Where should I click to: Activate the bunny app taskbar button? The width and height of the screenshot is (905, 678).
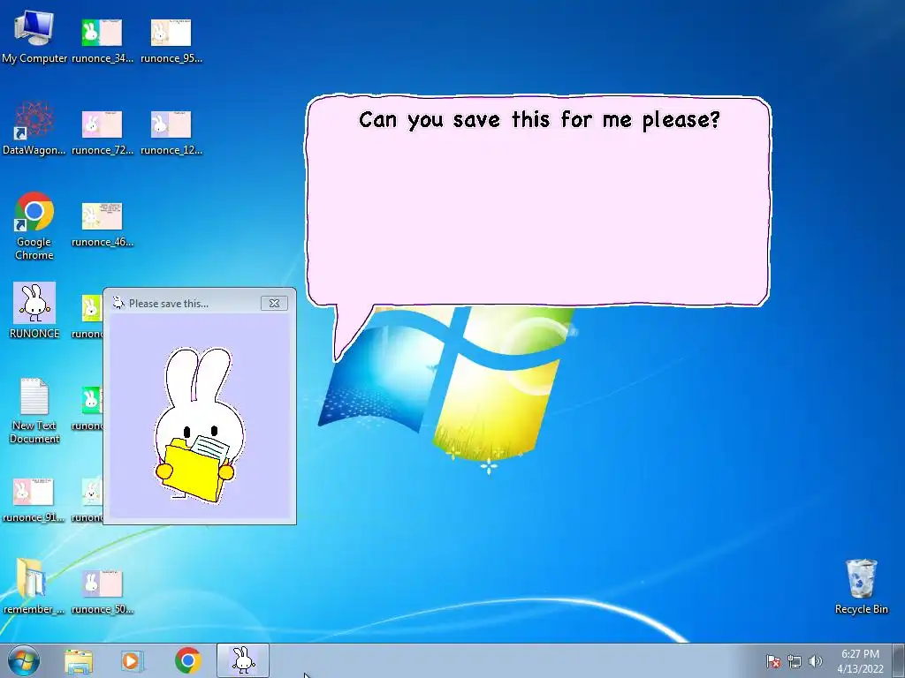click(243, 660)
